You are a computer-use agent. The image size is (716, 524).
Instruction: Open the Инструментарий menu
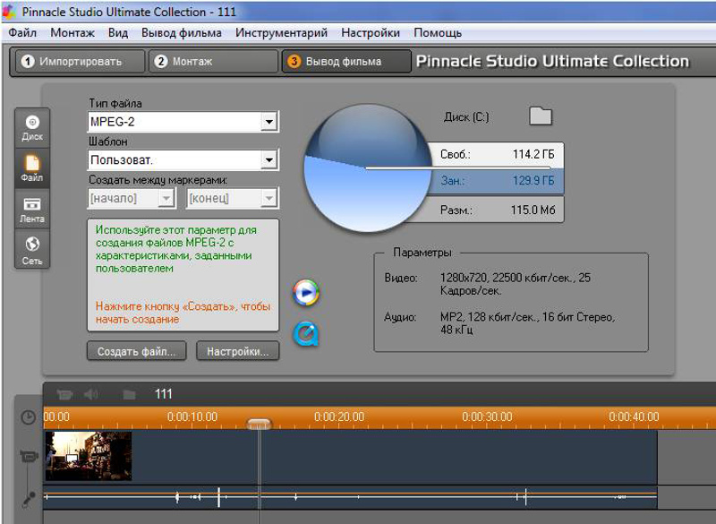click(x=281, y=33)
